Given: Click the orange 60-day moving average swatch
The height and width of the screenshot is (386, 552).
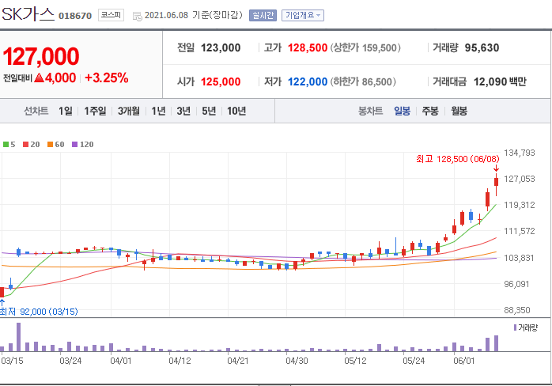Looking at the screenshot, I should click(x=50, y=145).
